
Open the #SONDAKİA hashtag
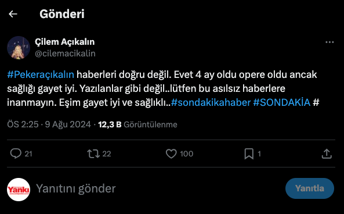pyautogui.click(x=282, y=102)
